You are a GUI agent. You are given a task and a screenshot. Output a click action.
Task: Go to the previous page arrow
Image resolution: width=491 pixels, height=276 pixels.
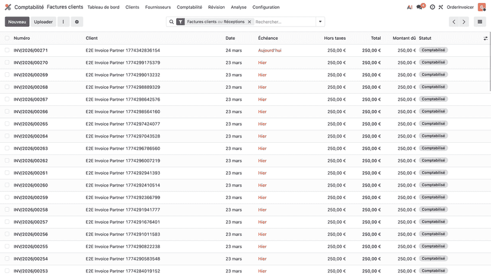[454, 21]
